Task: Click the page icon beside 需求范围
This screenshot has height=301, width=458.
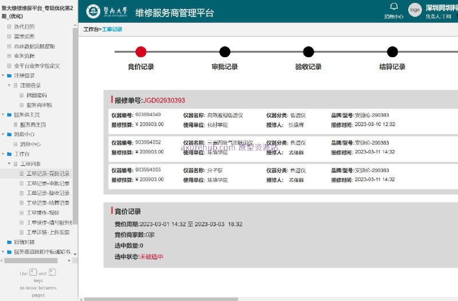Action: click(x=9, y=37)
